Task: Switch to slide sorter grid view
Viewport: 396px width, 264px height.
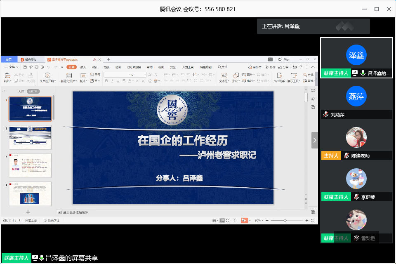Action: pyautogui.click(x=228, y=221)
